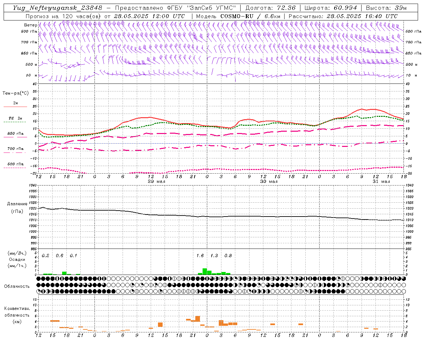
Task: Click the Тем-ра(°C) temperature panel label
Action: (x=16, y=93)
